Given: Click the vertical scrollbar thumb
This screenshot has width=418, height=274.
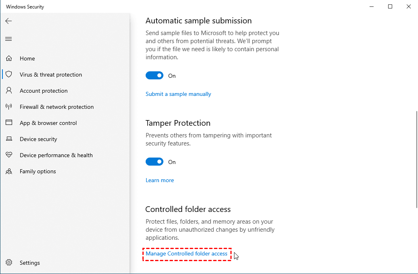Looking at the screenshot, I should click(x=416, y=160).
